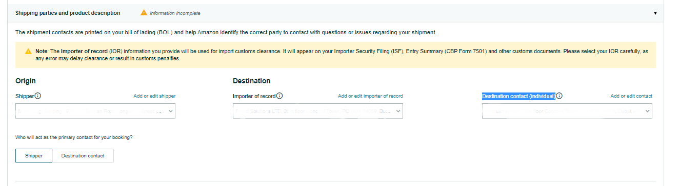Open the Shipper info tooltip icon

pos(38,96)
